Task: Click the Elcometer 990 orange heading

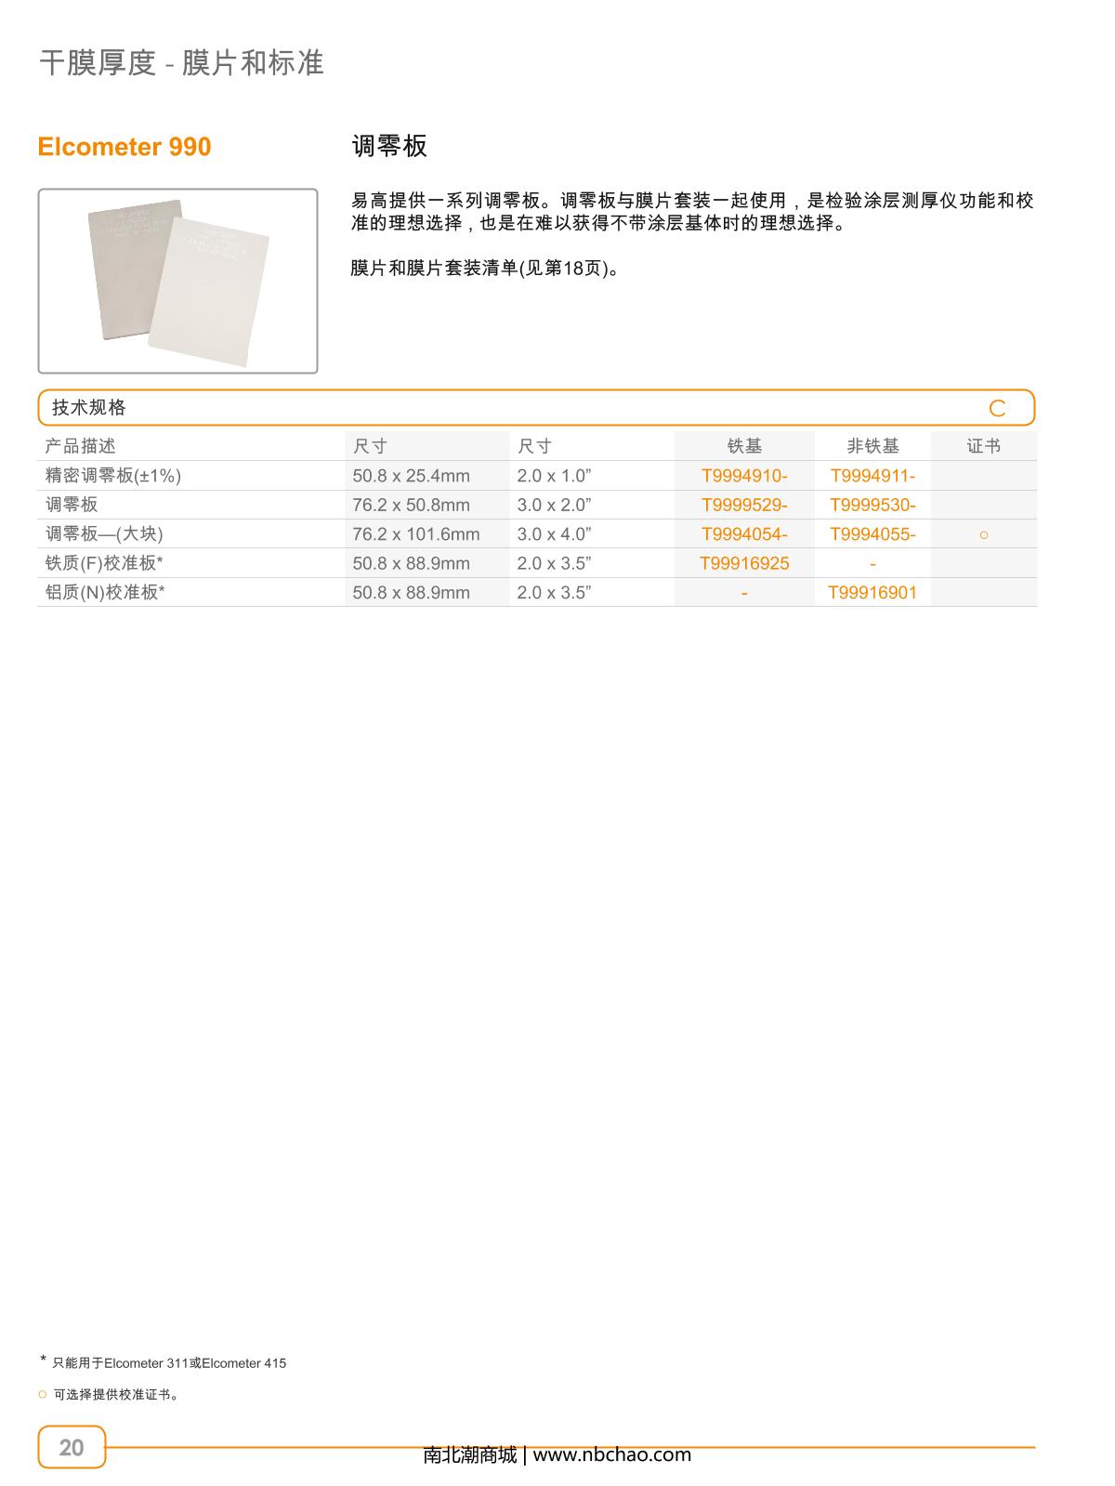Action: pos(125,147)
